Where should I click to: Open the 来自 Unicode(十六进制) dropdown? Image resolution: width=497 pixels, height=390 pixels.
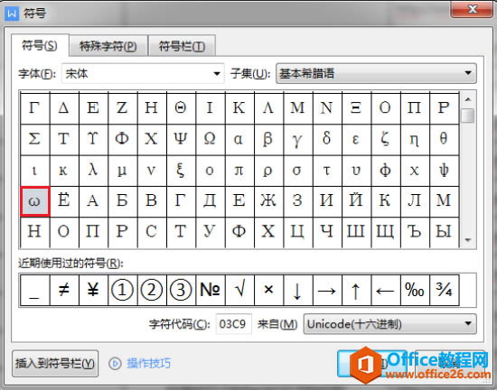click(x=389, y=324)
